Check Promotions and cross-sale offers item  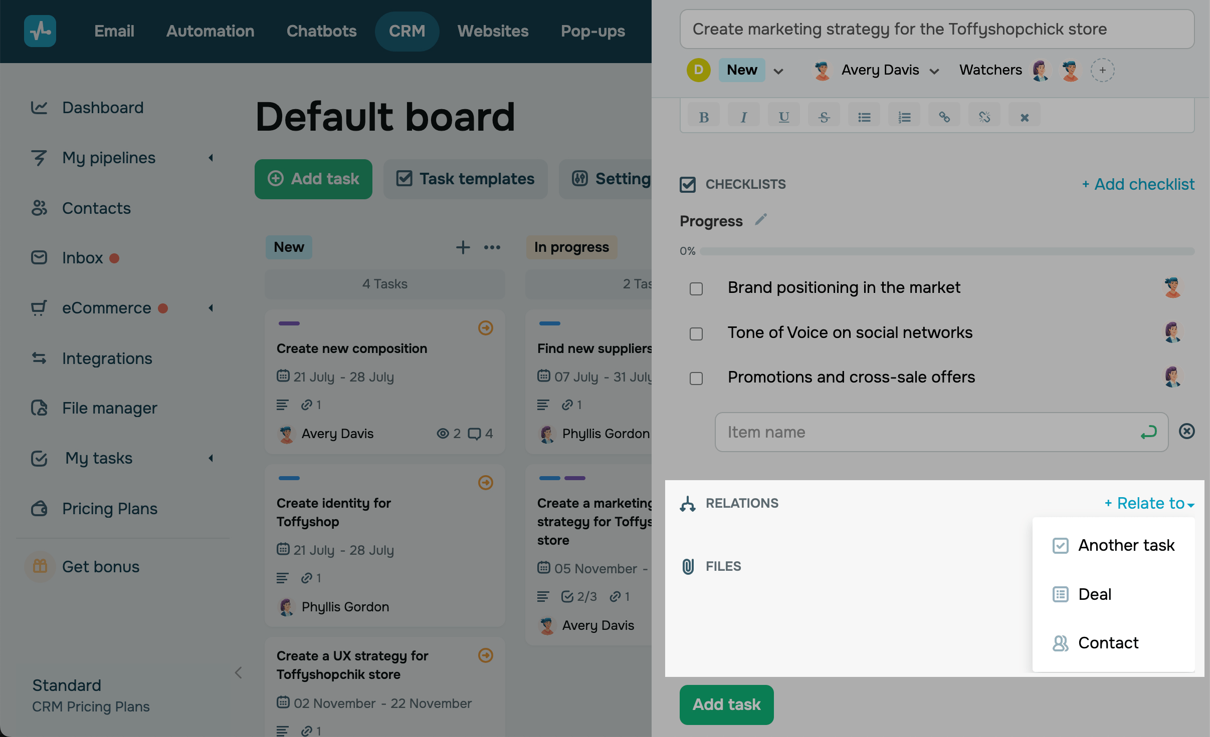pos(696,378)
